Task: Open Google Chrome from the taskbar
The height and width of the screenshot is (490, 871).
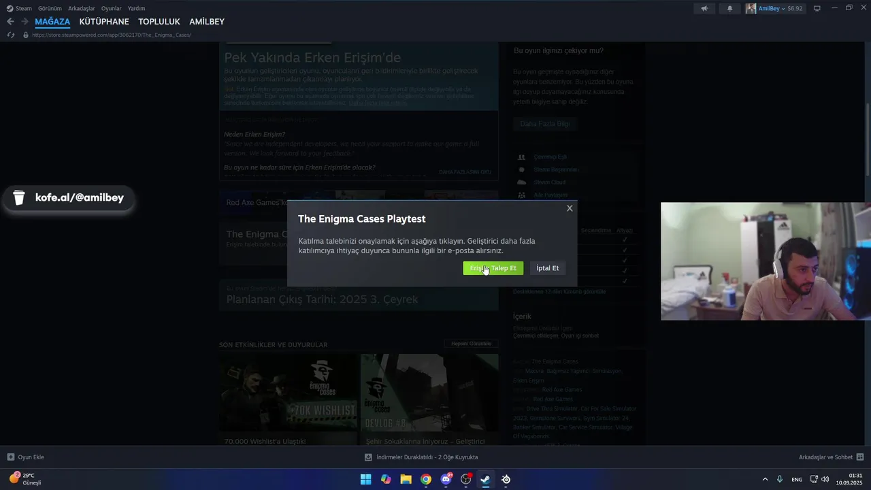Action: pyautogui.click(x=426, y=479)
